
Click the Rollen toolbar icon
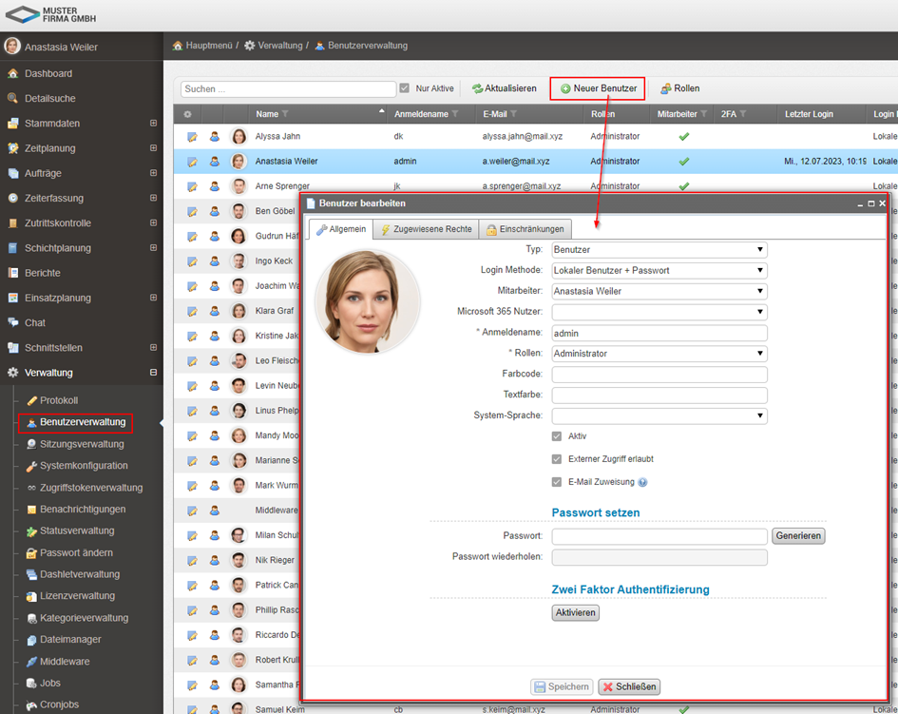tap(666, 88)
